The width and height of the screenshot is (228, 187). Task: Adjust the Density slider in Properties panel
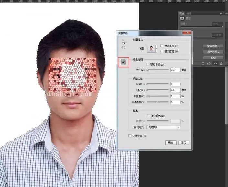pyautogui.click(x=222, y=27)
